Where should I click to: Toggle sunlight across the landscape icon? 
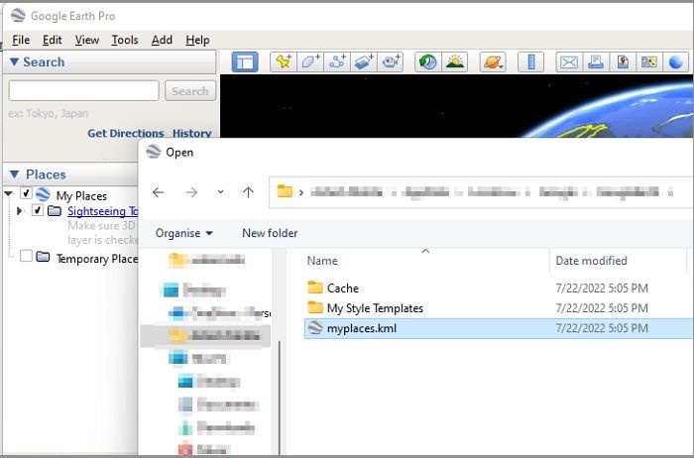455,61
